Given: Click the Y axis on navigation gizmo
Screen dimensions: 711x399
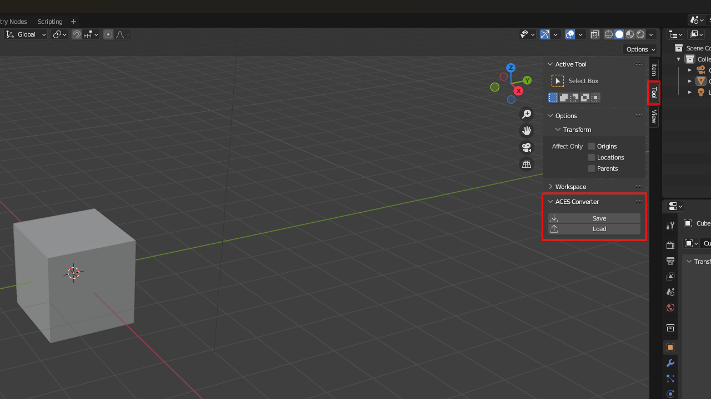Looking at the screenshot, I should pyautogui.click(x=527, y=80).
